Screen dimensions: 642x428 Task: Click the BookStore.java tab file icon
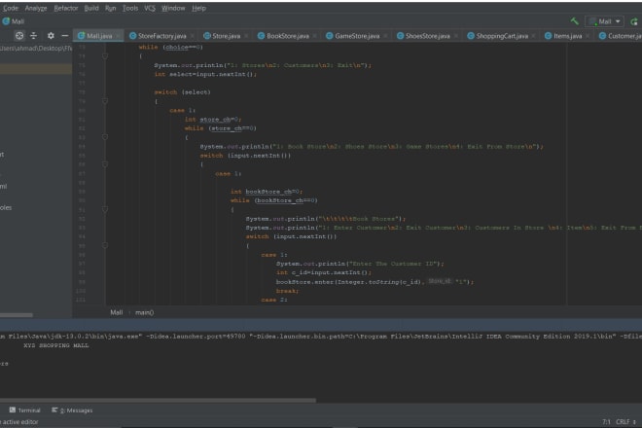click(x=261, y=36)
